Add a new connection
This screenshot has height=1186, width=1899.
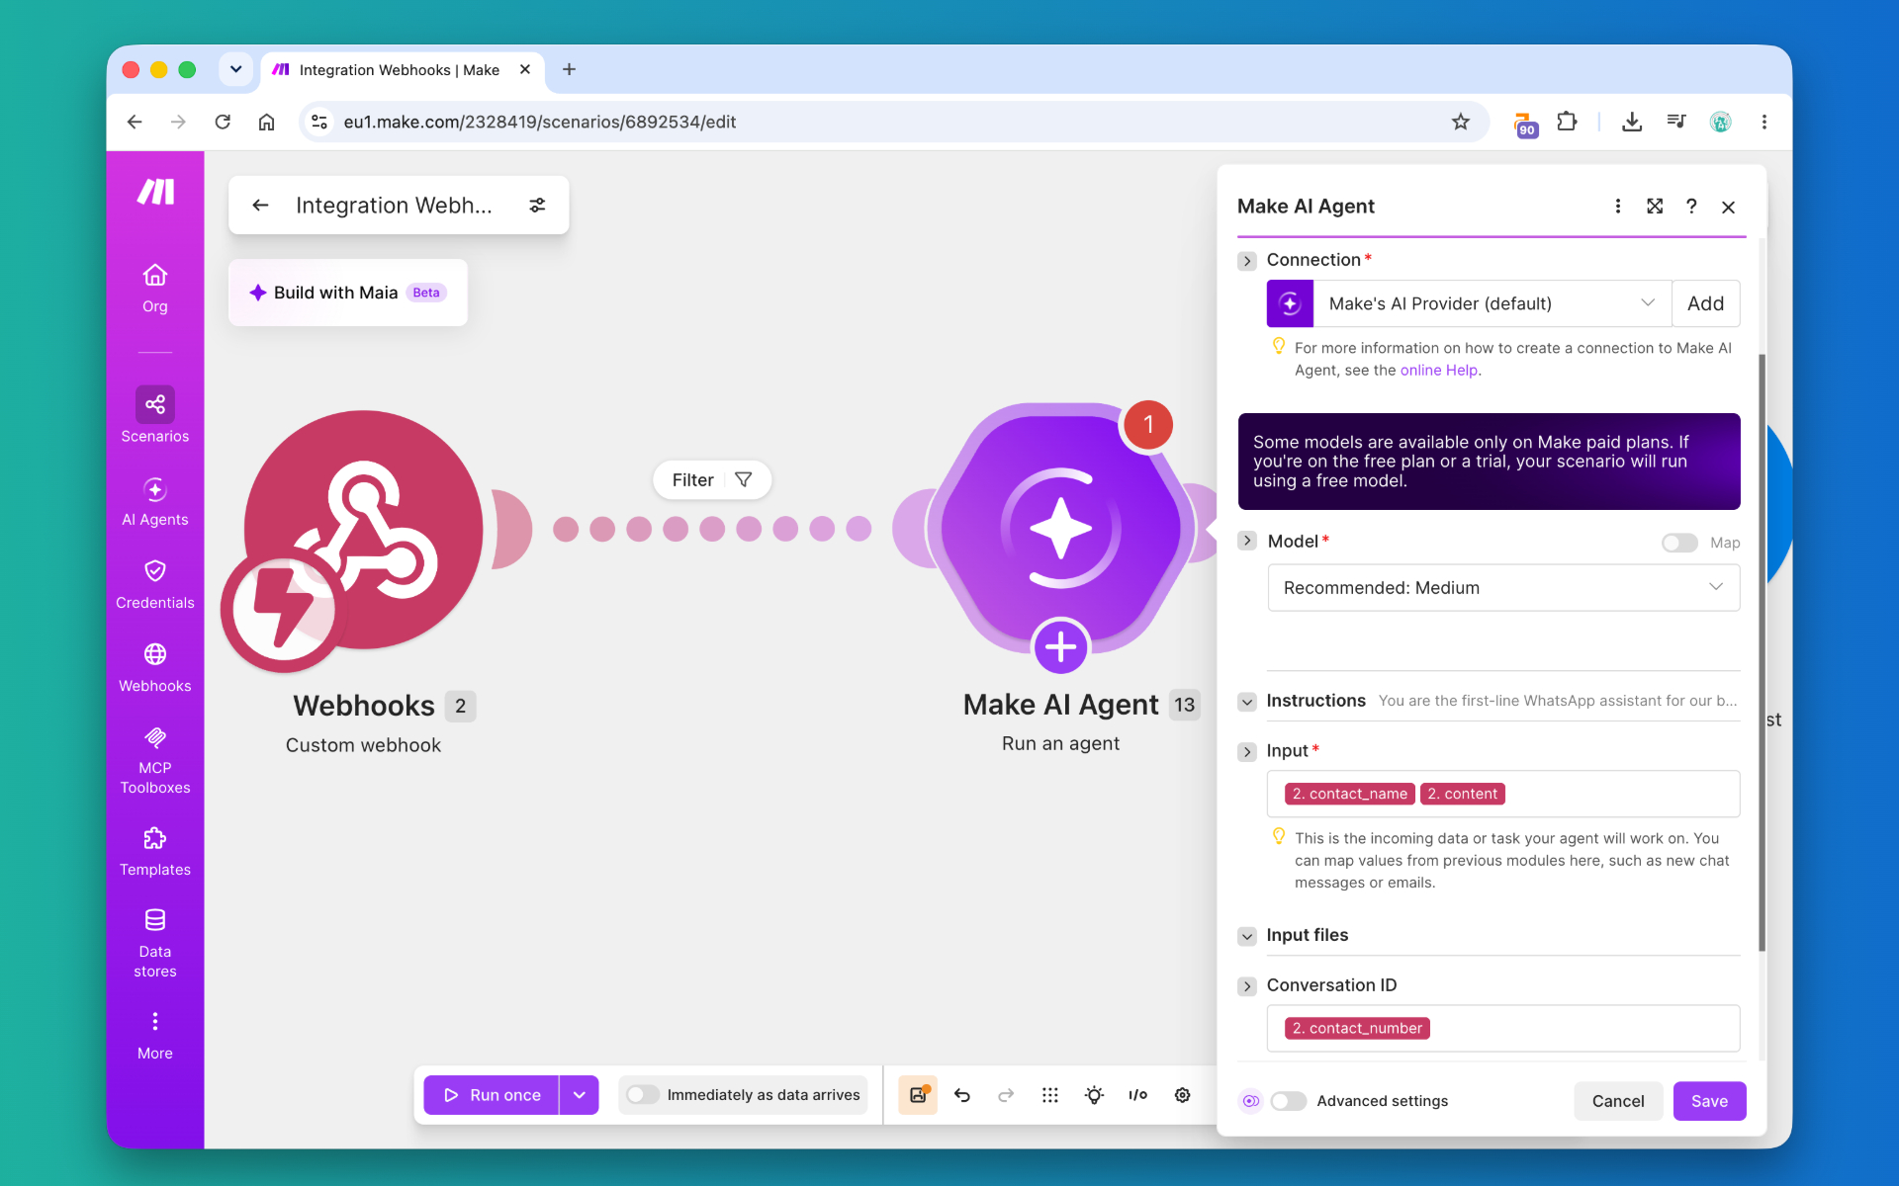(1706, 303)
